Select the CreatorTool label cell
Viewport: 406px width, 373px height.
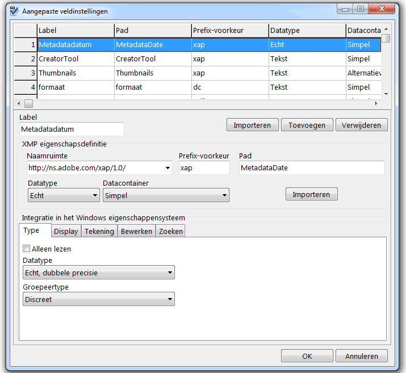(x=76, y=58)
